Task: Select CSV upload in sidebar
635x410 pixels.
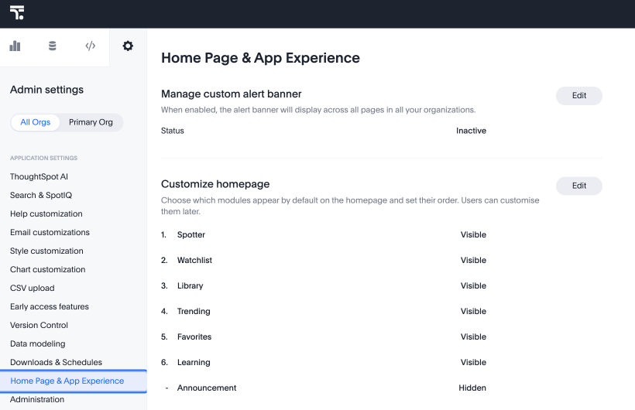Action: click(33, 289)
